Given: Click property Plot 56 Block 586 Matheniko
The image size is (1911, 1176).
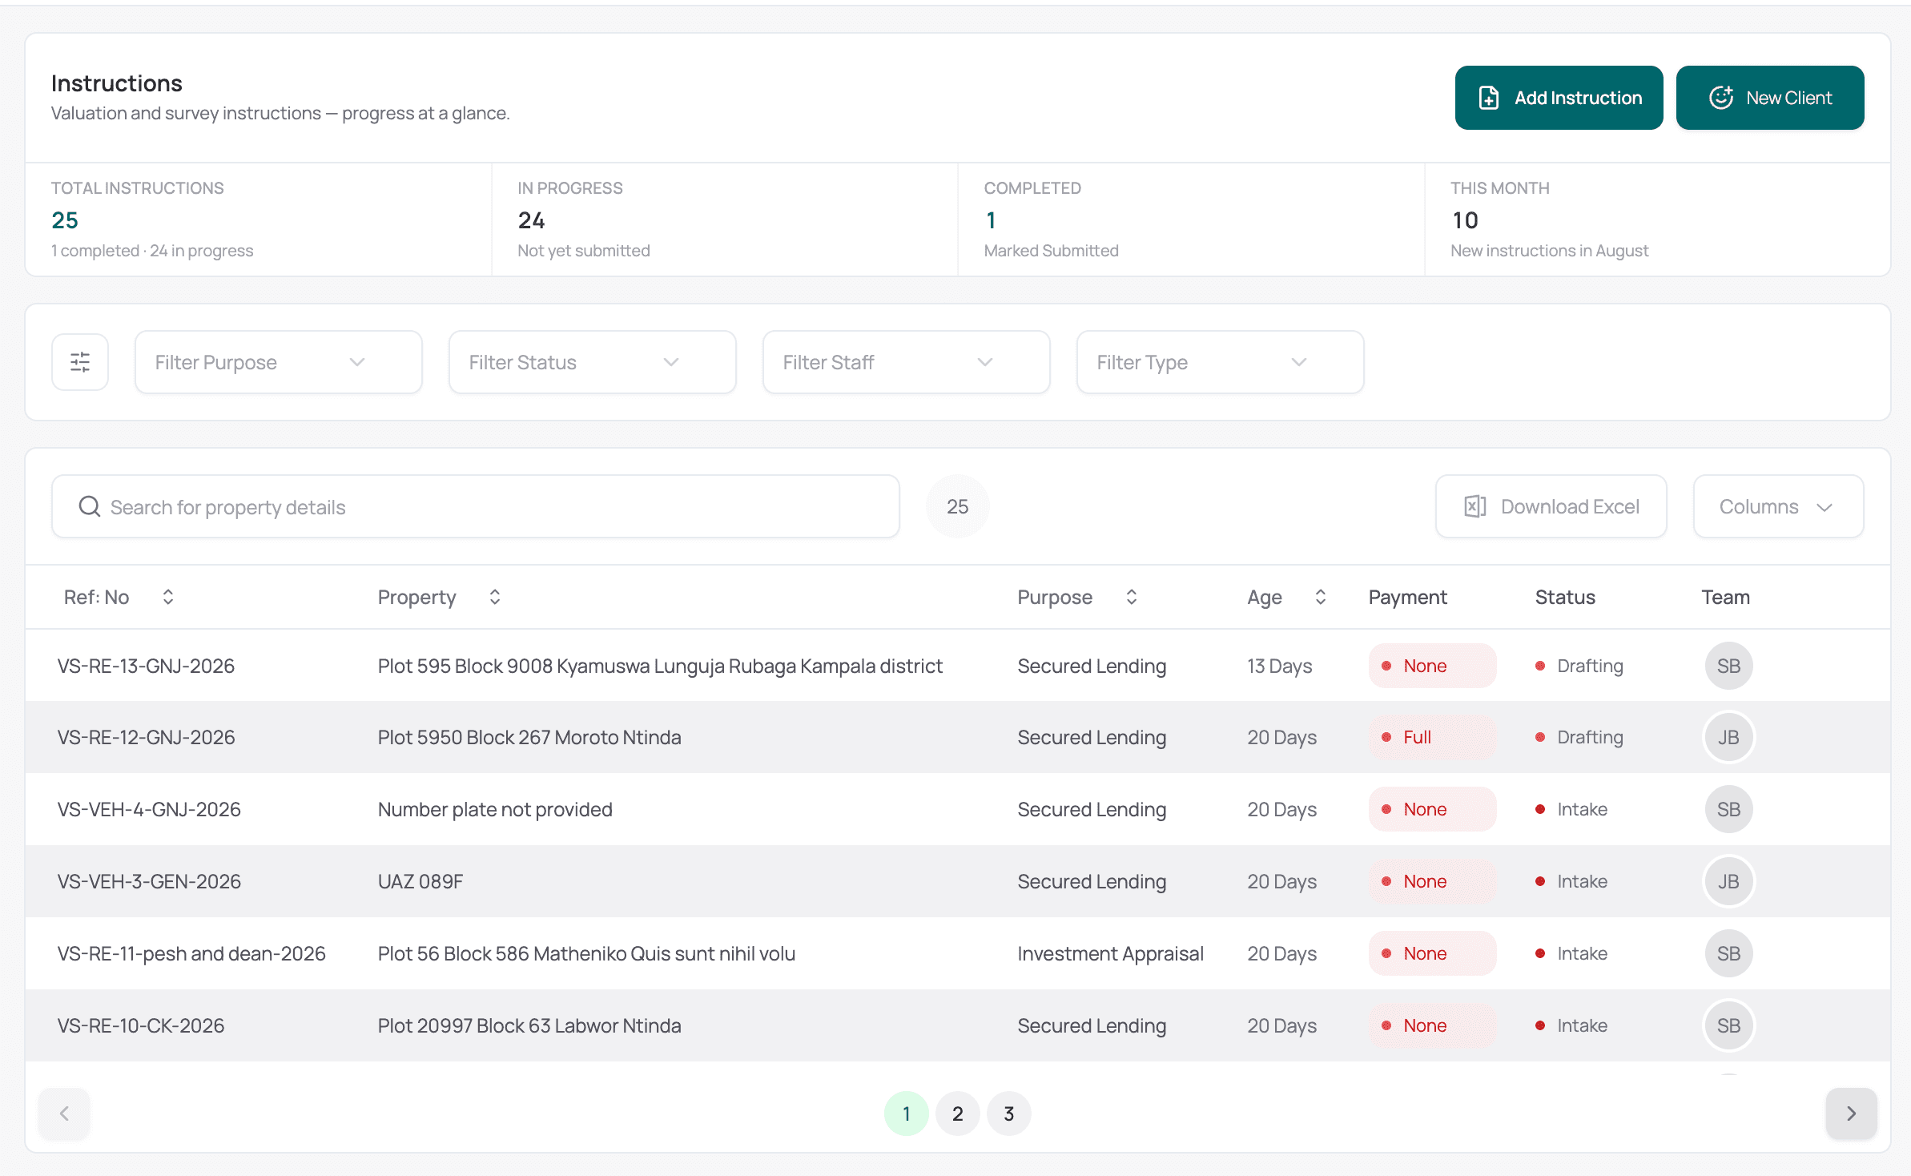Looking at the screenshot, I should click(x=586, y=953).
